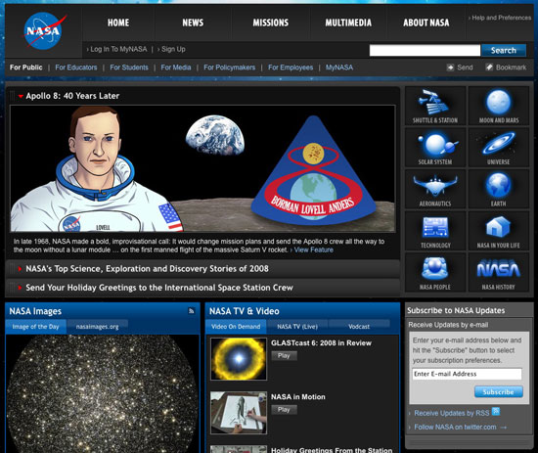Image resolution: width=538 pixels, height=453 pixels.
Task: Collapse the Apollo 8: 40 Years Later panel
Action: [21, 97]
